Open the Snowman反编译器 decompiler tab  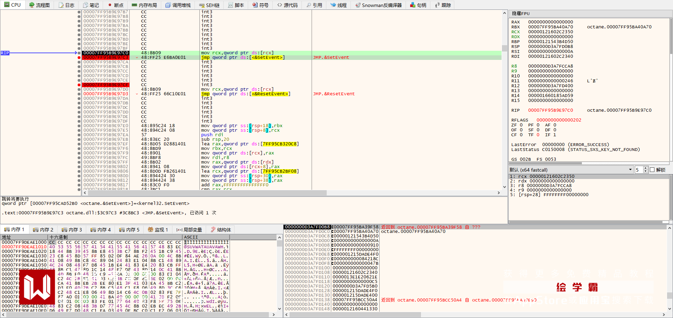pyautogui.click(x=379, y=5)
